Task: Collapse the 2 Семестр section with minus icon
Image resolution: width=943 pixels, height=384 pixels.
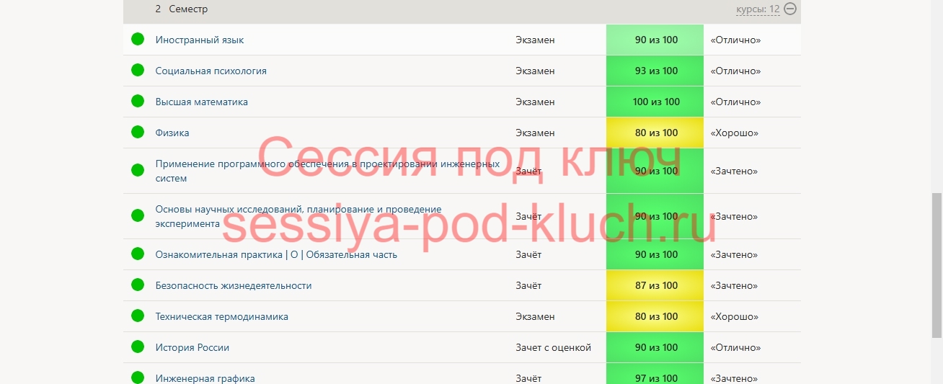Action: [790, 9]
